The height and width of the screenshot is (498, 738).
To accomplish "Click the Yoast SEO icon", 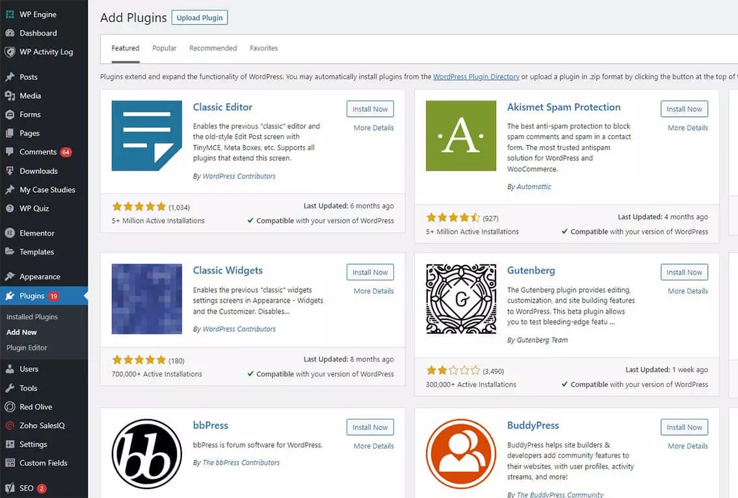I will tap(10, 488).
